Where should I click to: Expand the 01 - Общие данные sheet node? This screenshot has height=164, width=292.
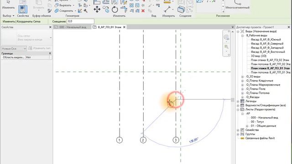coord(247,126)
